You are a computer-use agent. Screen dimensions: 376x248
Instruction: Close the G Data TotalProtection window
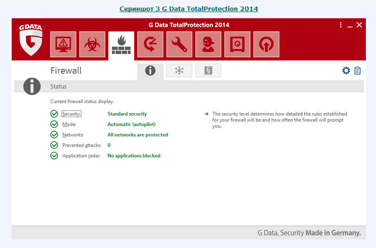(359, 25)
